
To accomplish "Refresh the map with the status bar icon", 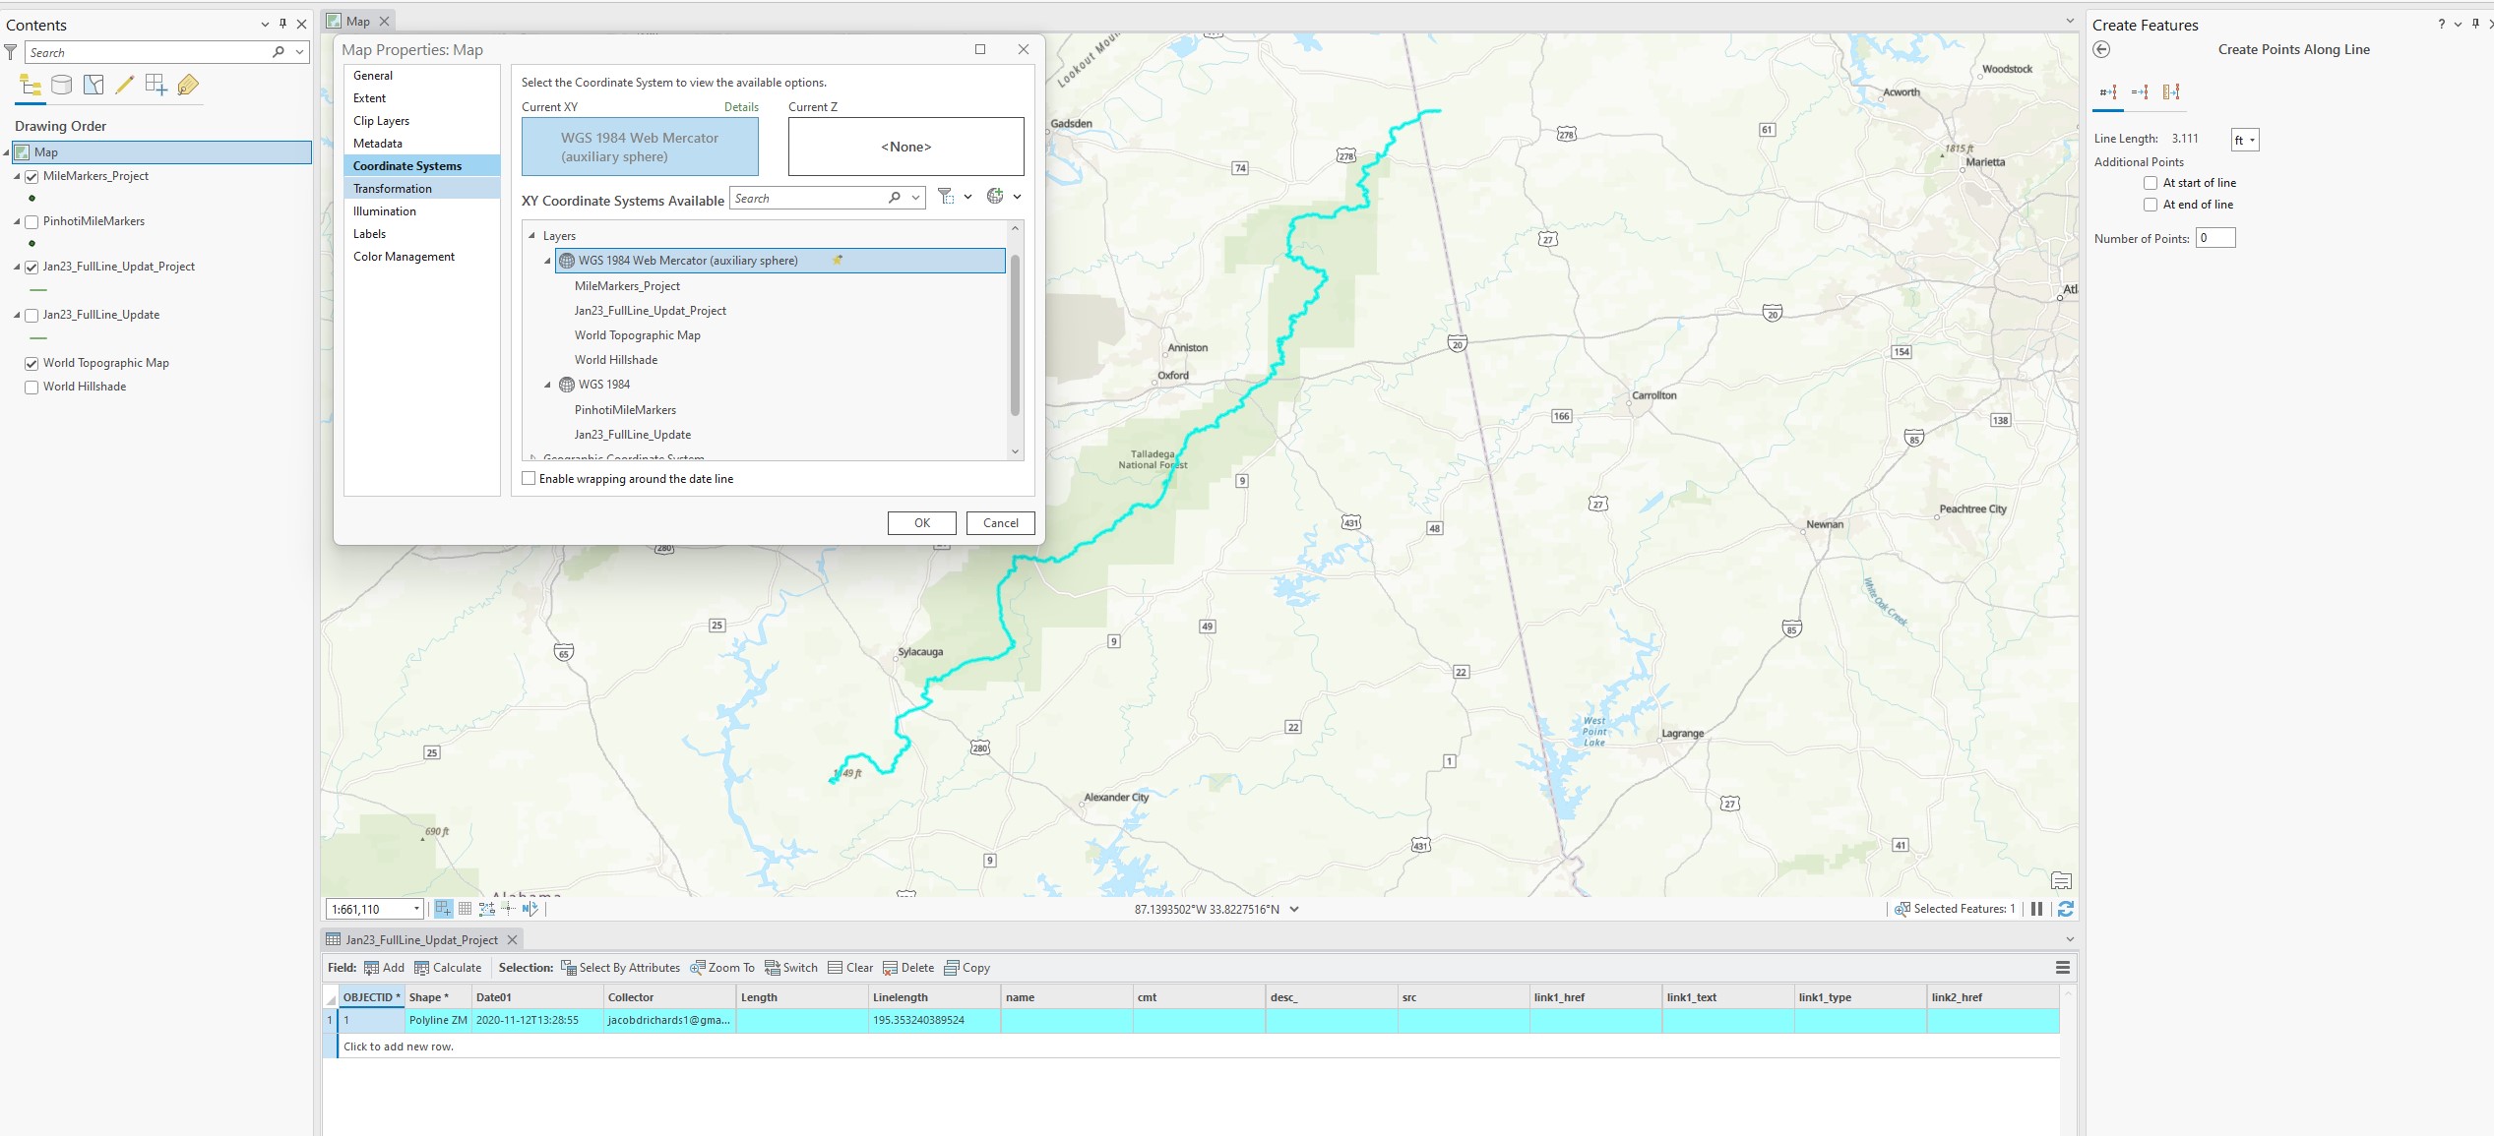I will click(2066, 909).
